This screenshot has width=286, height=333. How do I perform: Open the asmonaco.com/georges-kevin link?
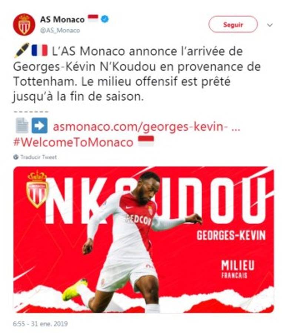coord(146,127)
